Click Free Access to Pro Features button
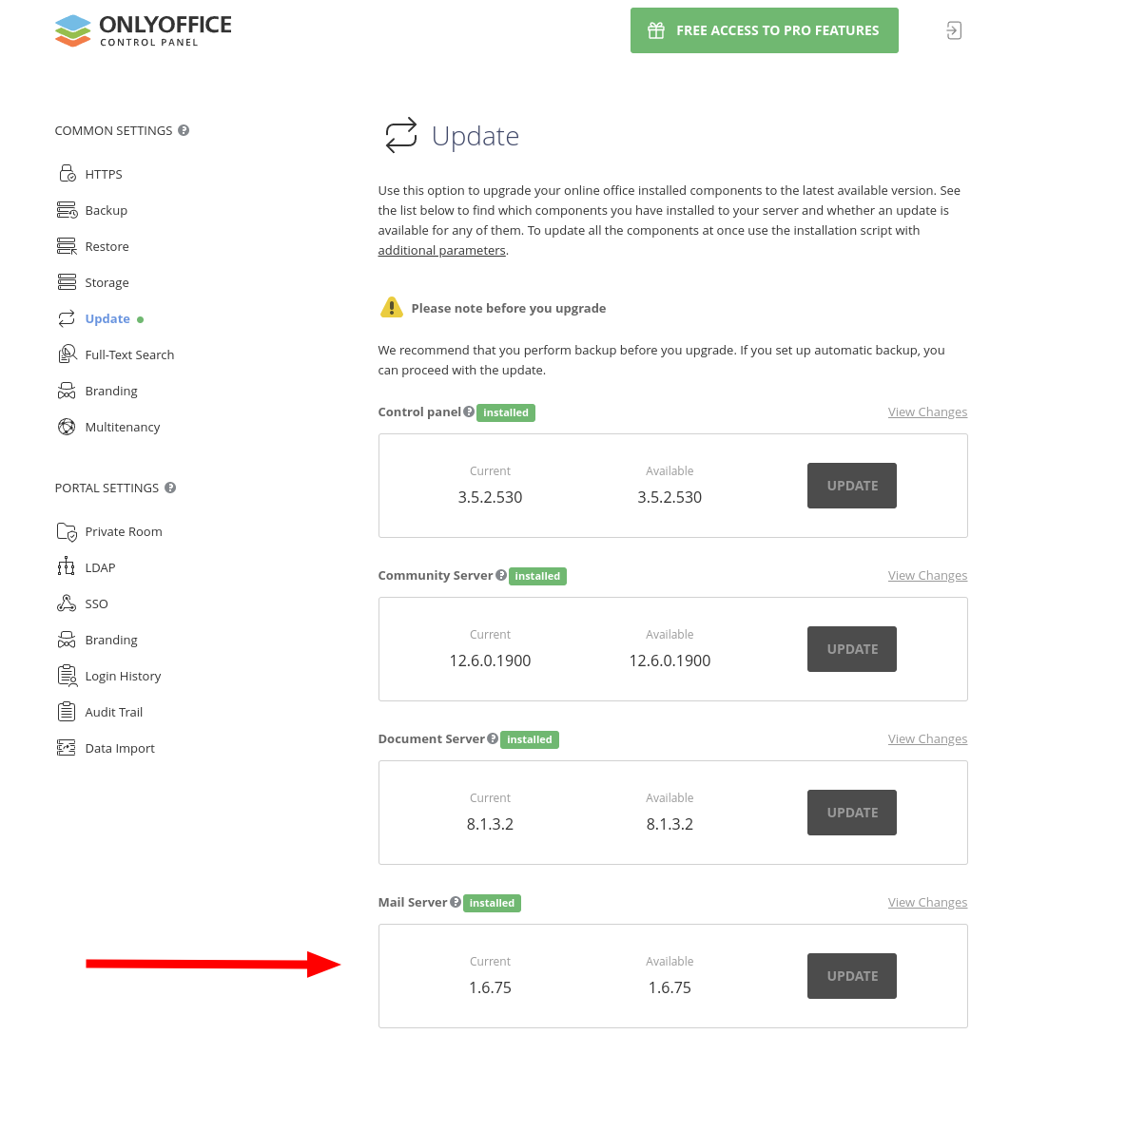 tap(764, 30)
